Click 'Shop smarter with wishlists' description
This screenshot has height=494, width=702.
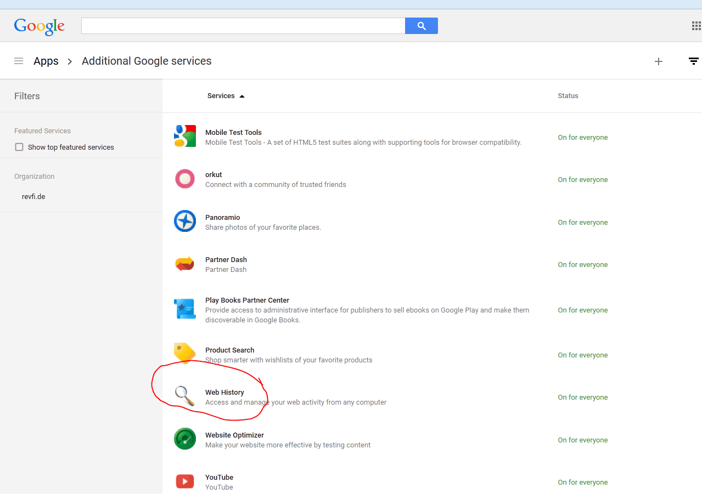(x=289, y=360)
